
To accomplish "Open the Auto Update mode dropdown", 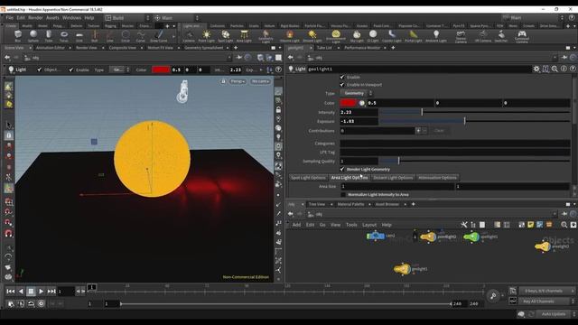I will pos(556,314).
